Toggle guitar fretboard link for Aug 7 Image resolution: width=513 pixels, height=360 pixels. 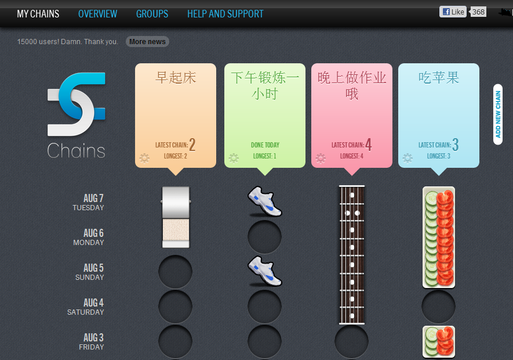click(x=352, y=202)
